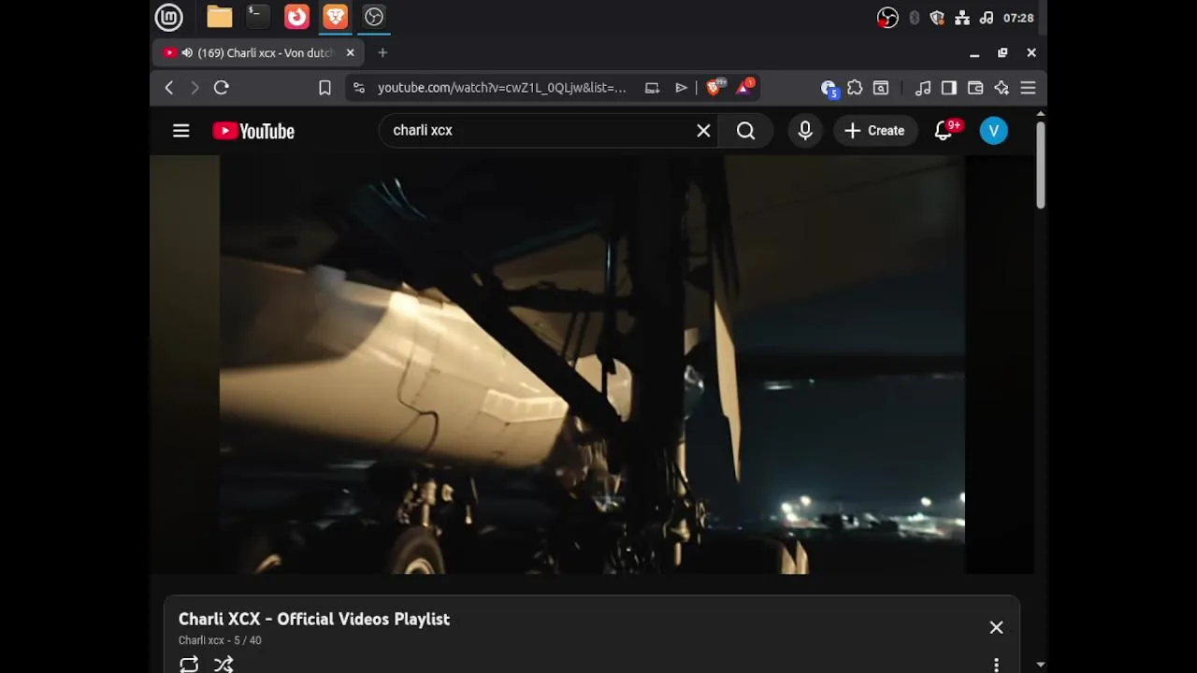The height and width of the screenshot is (673, 1197).
Task: Bookmark this page
Action: 324,88
